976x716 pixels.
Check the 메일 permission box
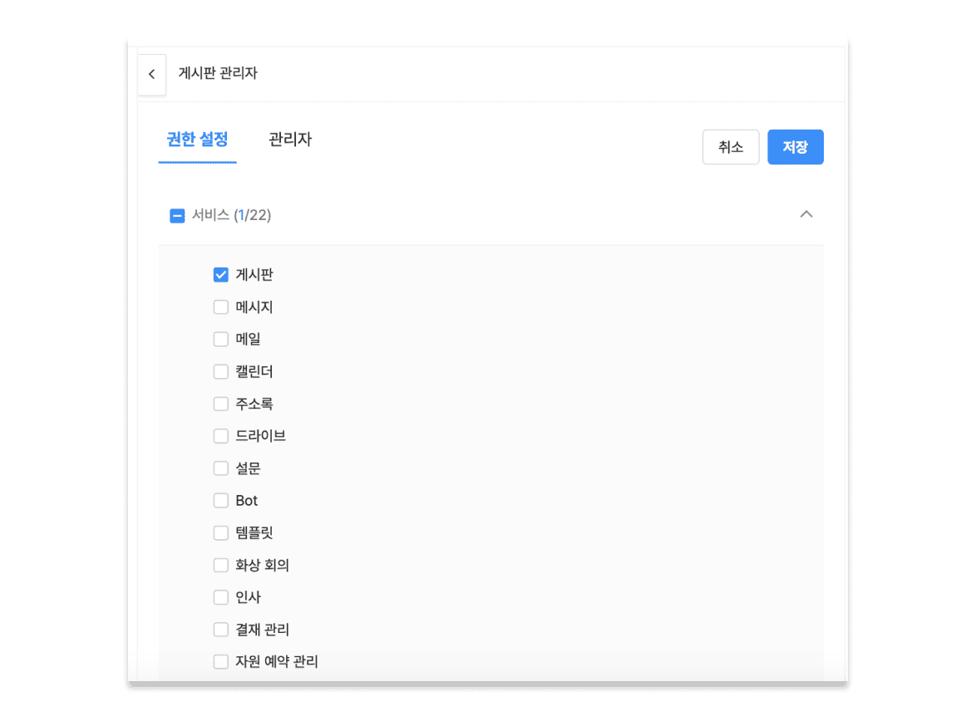(220, 340)
